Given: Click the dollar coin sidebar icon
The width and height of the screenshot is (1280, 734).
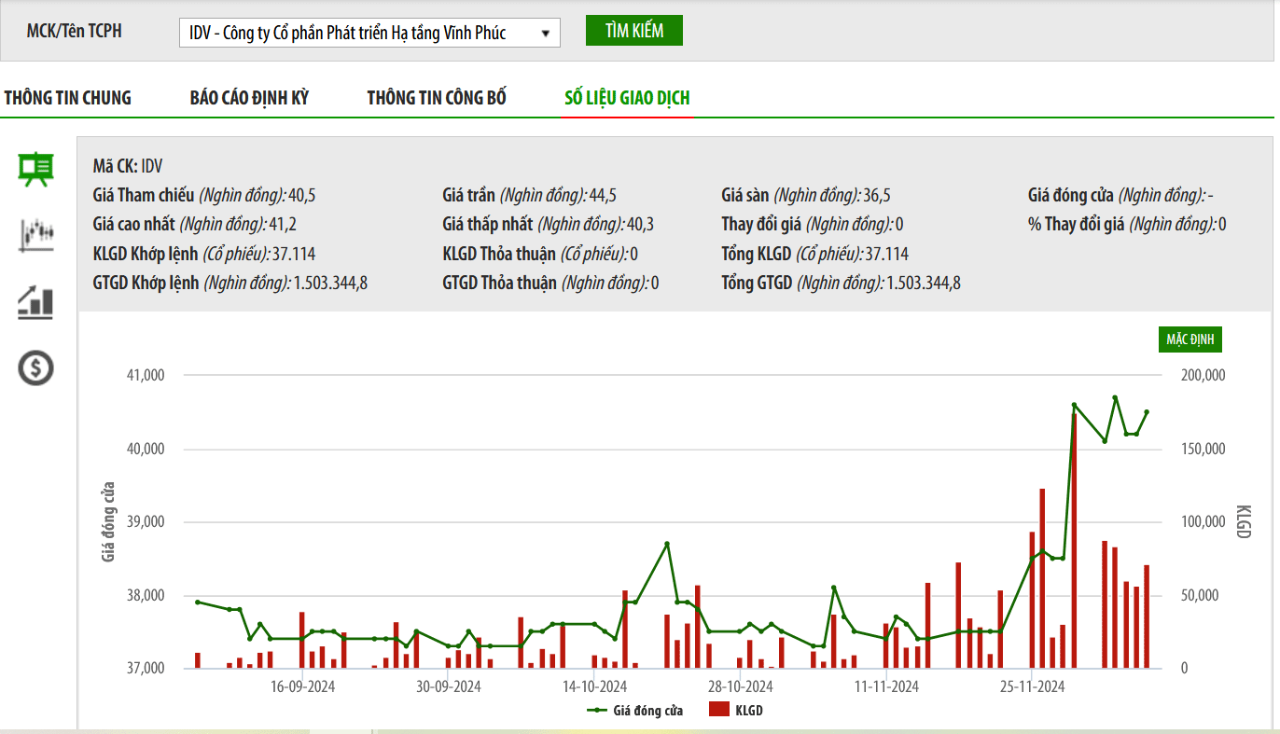Looking at the screenshot, I should pos(37,368).
